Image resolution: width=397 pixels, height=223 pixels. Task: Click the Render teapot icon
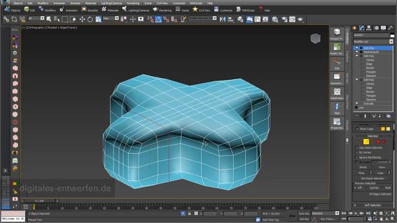click(x=300, y=19)
